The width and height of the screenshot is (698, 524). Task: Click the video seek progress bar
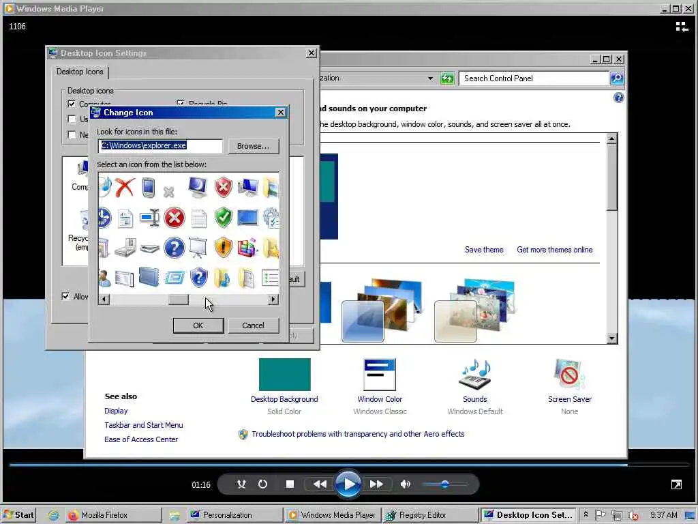(x=348, y=465)
